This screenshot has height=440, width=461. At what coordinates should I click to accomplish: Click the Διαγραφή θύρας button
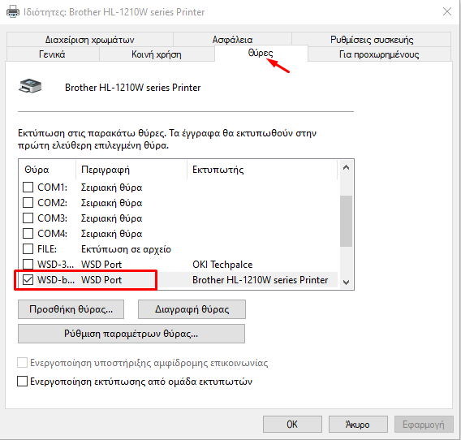click(x=192, y=309)
